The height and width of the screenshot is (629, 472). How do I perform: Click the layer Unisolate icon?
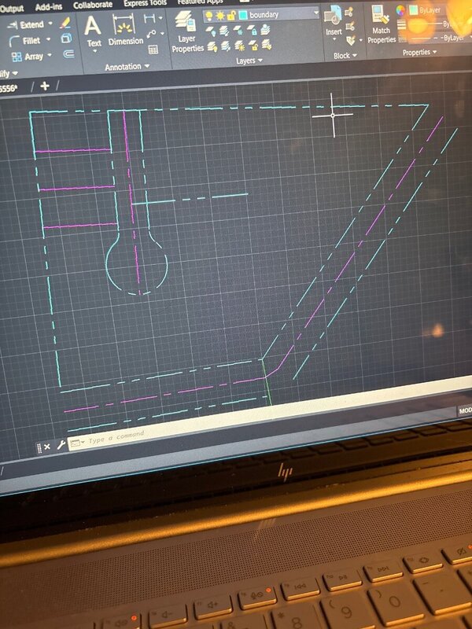[226, 46]
